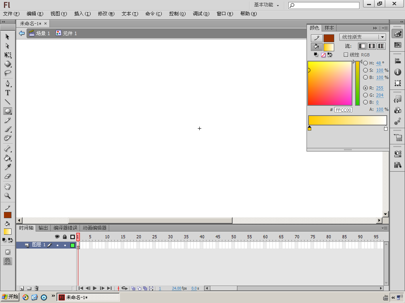405x303 pixels.
Task: Open the Color panel options menu
Action: coord(384,28)
